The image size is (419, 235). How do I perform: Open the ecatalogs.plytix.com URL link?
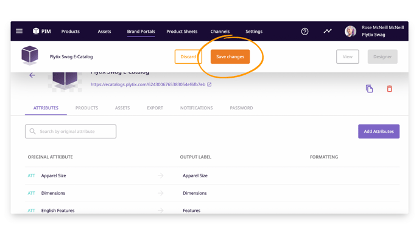pos(148,84)
